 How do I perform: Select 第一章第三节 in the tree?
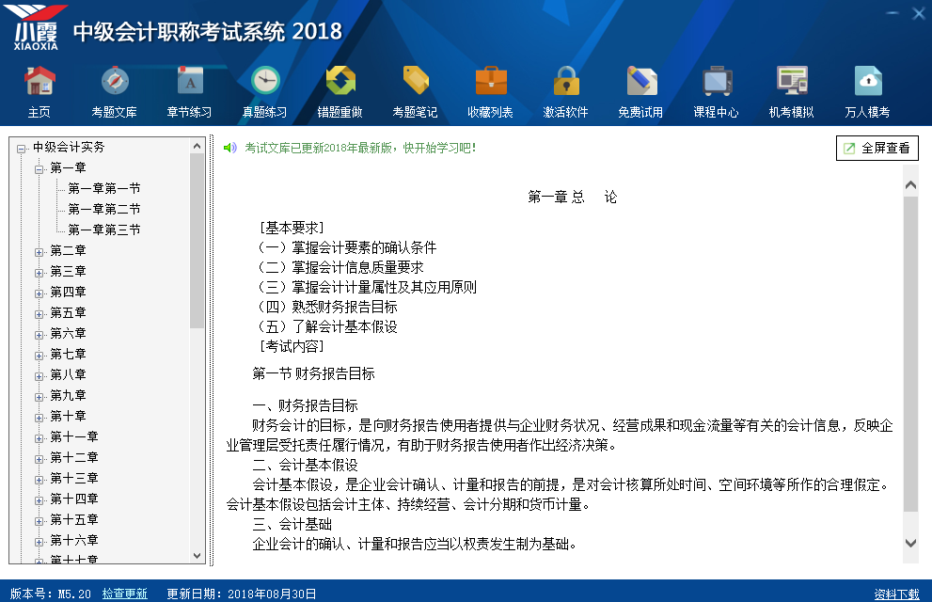coord(104,230)
